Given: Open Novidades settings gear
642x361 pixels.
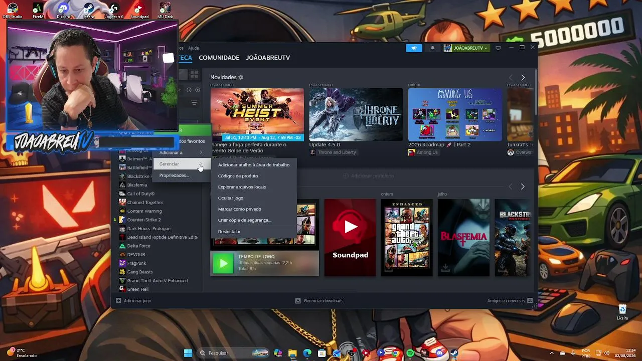Looking at the screenshot, I should pyautogui.click(x=241, y=77).
